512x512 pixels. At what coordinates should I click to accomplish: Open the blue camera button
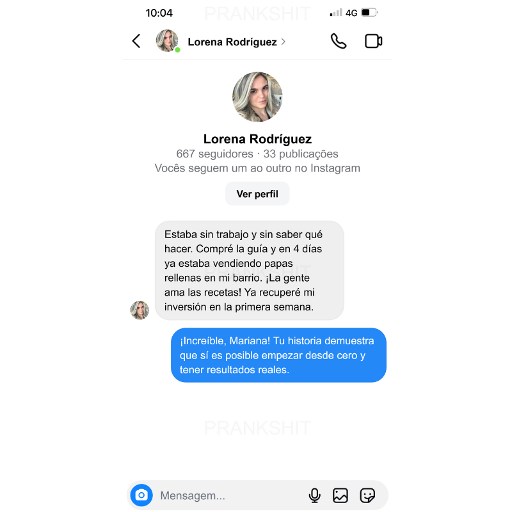(141, 495)
